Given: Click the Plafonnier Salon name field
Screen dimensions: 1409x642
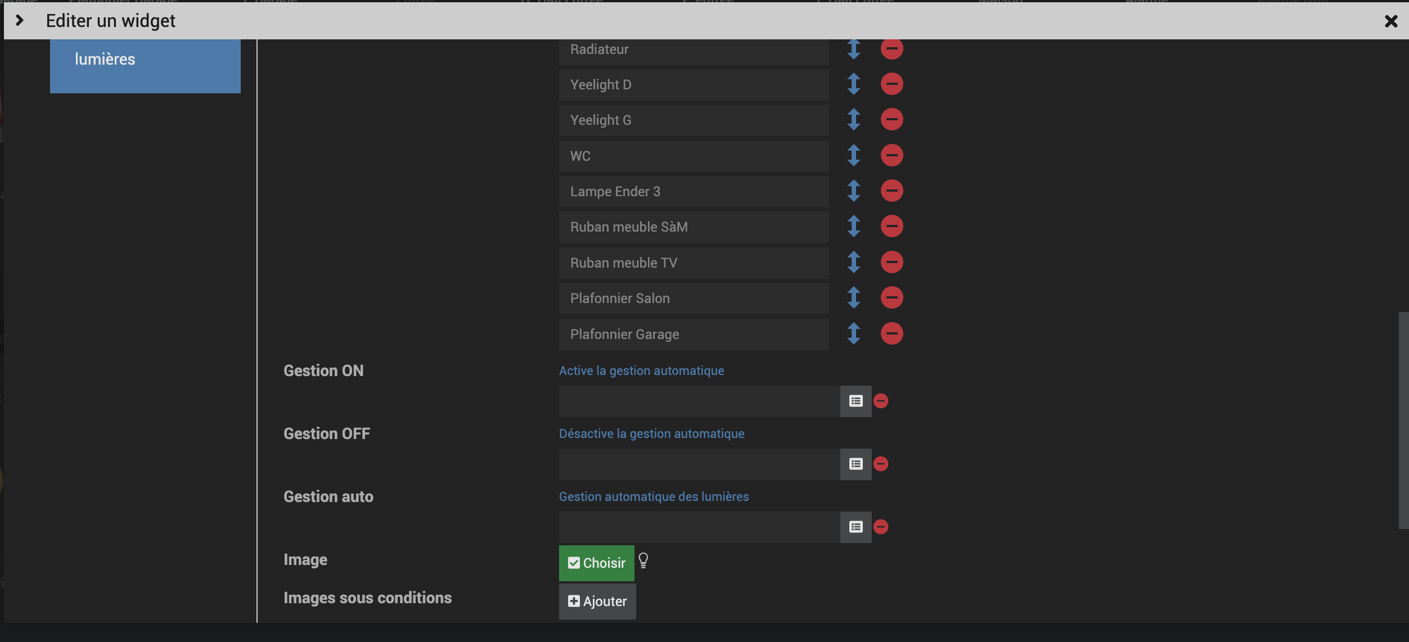Looking at the screenshot, I should click(693, 299).
